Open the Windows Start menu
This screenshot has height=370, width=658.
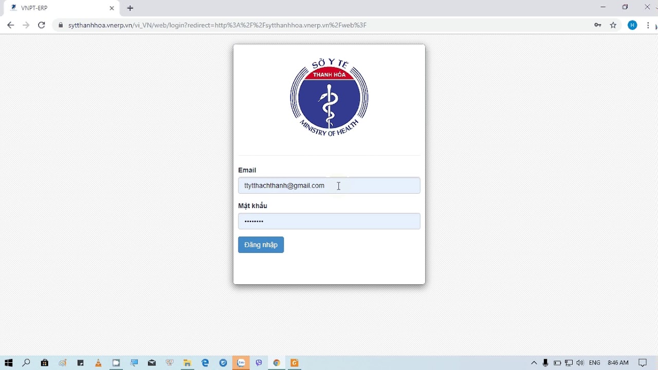coord(8,363)
